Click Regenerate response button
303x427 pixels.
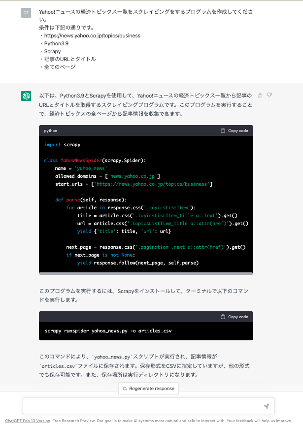point(148,389)
